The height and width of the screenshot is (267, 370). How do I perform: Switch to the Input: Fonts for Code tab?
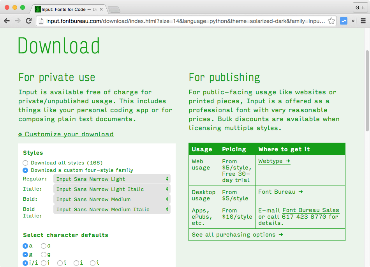(x=66, y=9)
